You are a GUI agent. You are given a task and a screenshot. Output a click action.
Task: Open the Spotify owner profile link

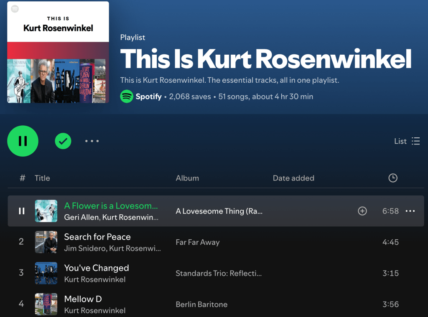(148, 96)
